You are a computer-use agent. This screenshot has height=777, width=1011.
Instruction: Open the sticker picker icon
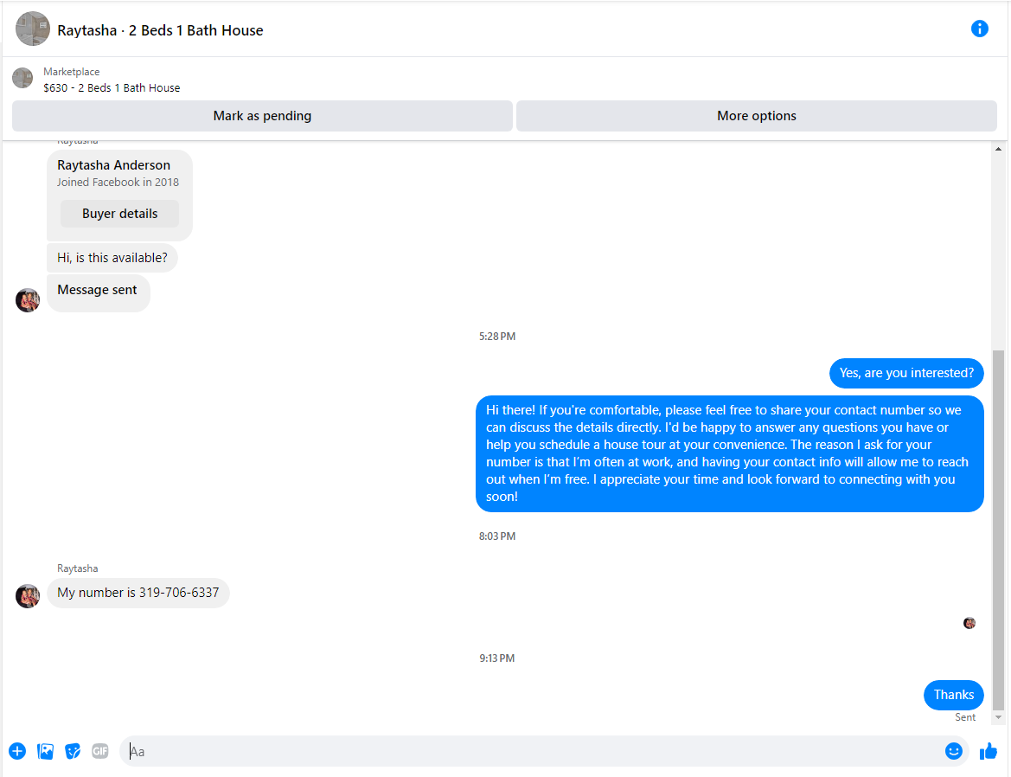tap(73, 751)
